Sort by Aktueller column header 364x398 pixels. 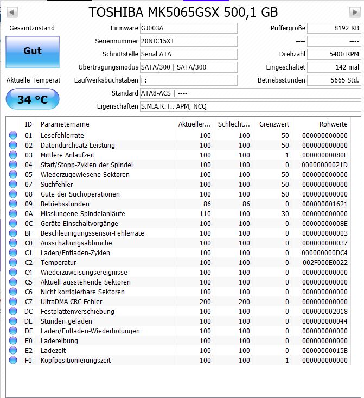[194, 124]
